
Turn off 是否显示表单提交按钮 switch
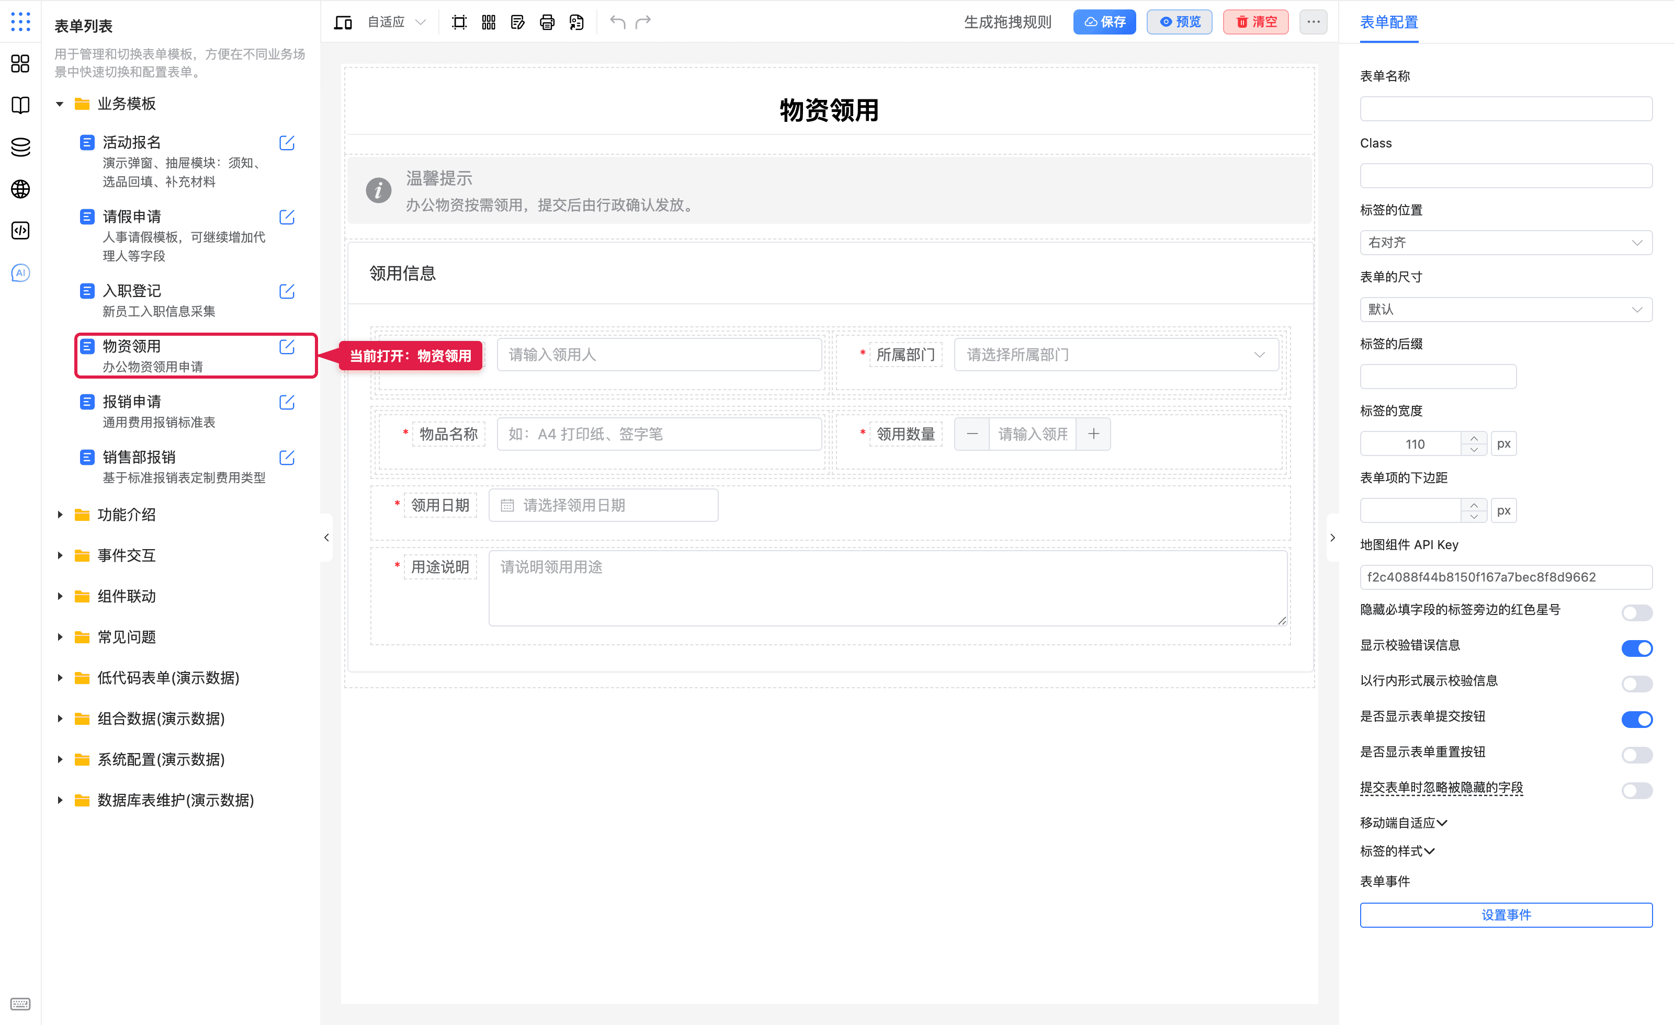1637,720
